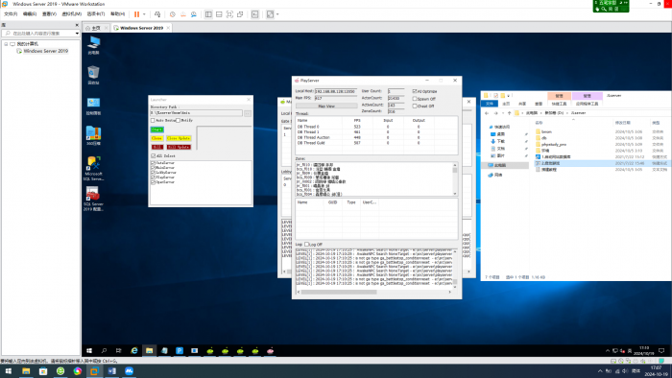Toggle the Notify checkbox in Launcher
This screenshot has width=672, height=378.
click(x=179, y=120)
